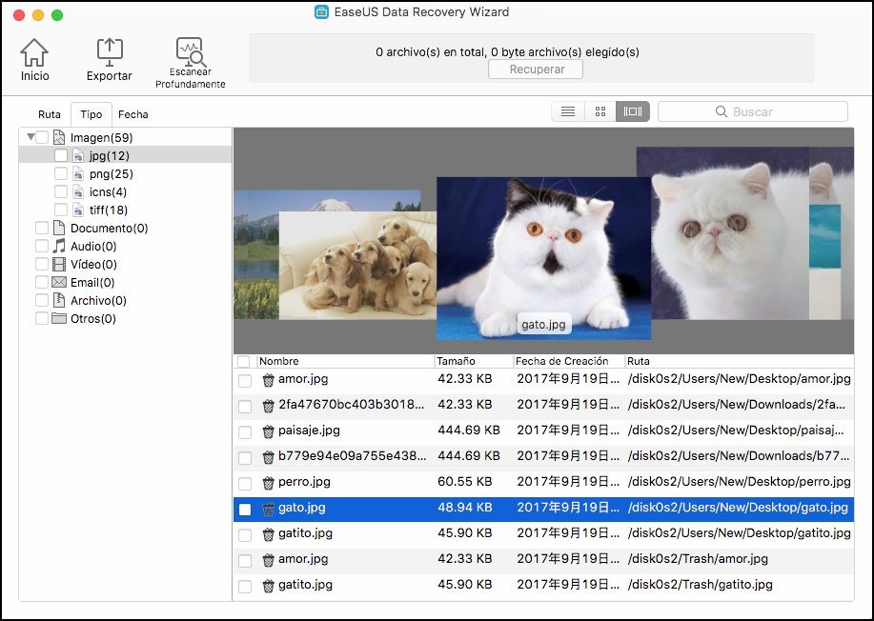Switch to list view icon
Viewport: 874px width, 621px height.
[568, 112]
